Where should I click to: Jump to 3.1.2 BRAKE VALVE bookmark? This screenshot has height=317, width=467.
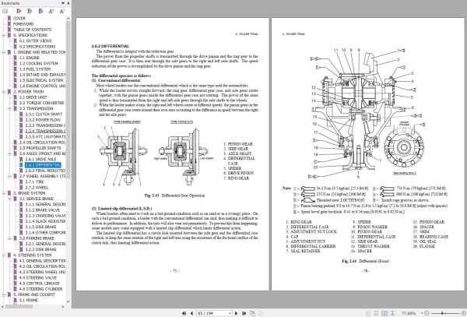pos(43,210)
